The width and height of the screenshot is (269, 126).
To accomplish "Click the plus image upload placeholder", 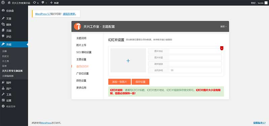I will 128,60.
